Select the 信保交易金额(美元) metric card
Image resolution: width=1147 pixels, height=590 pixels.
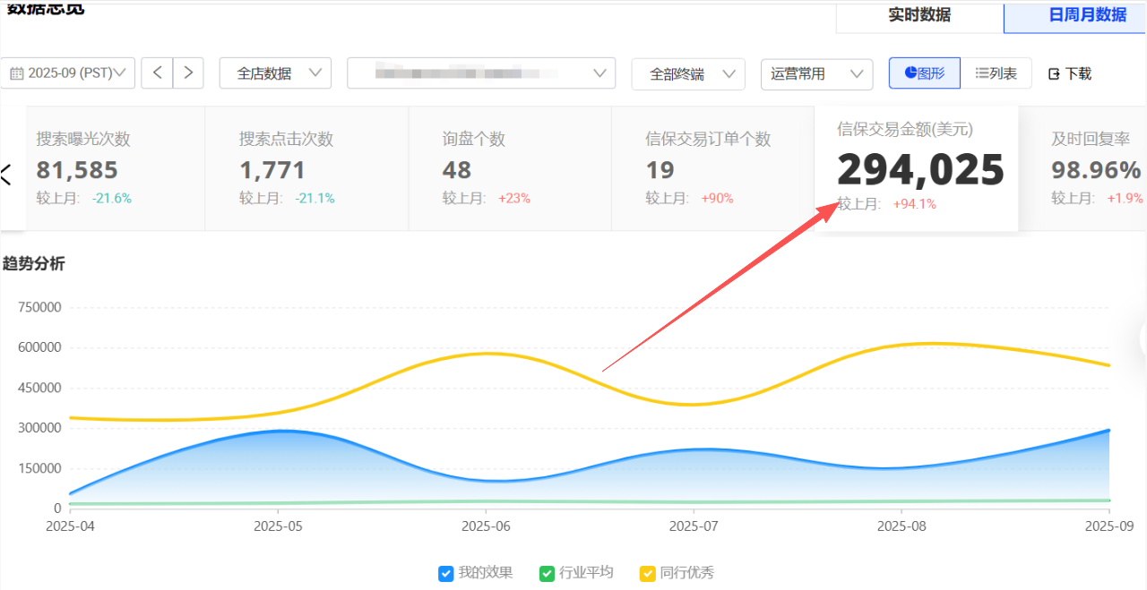tap(917, 168)
